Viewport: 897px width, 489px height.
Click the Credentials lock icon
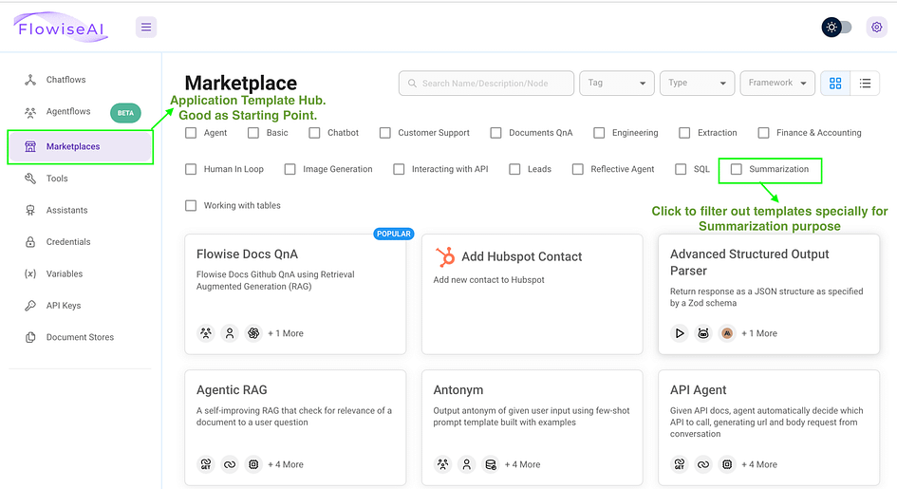[30, 242]
